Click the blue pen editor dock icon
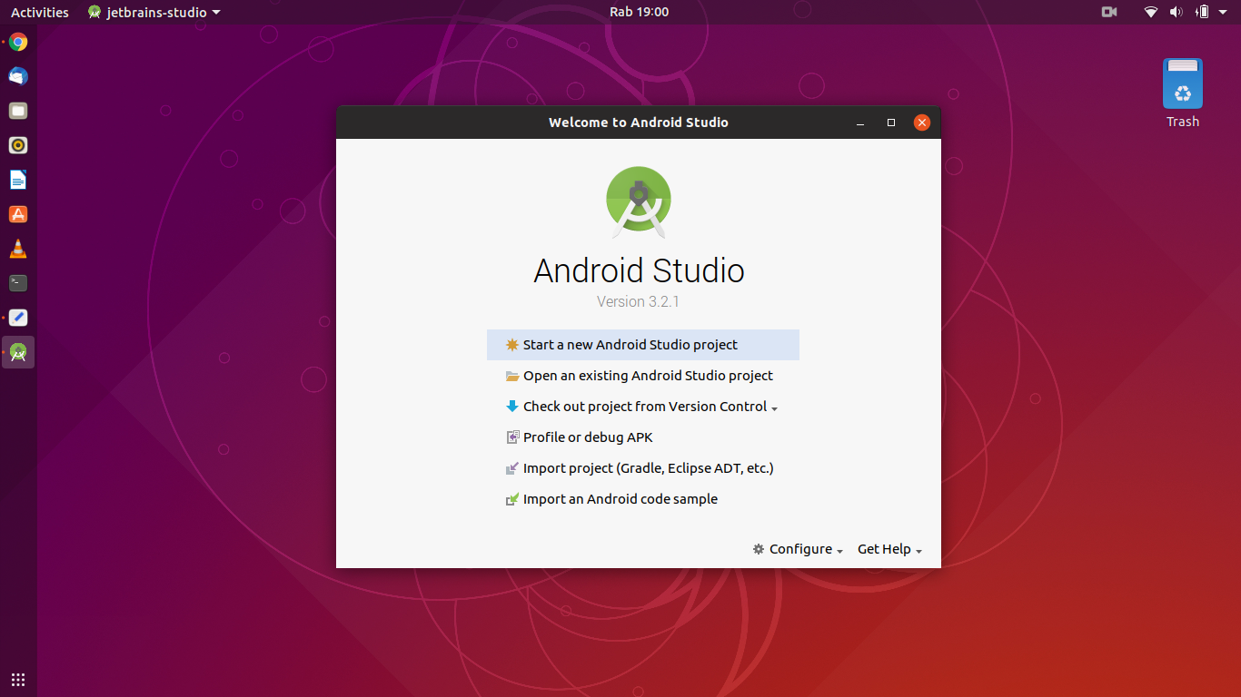The image size is (1241, 697). click(18, 318)
